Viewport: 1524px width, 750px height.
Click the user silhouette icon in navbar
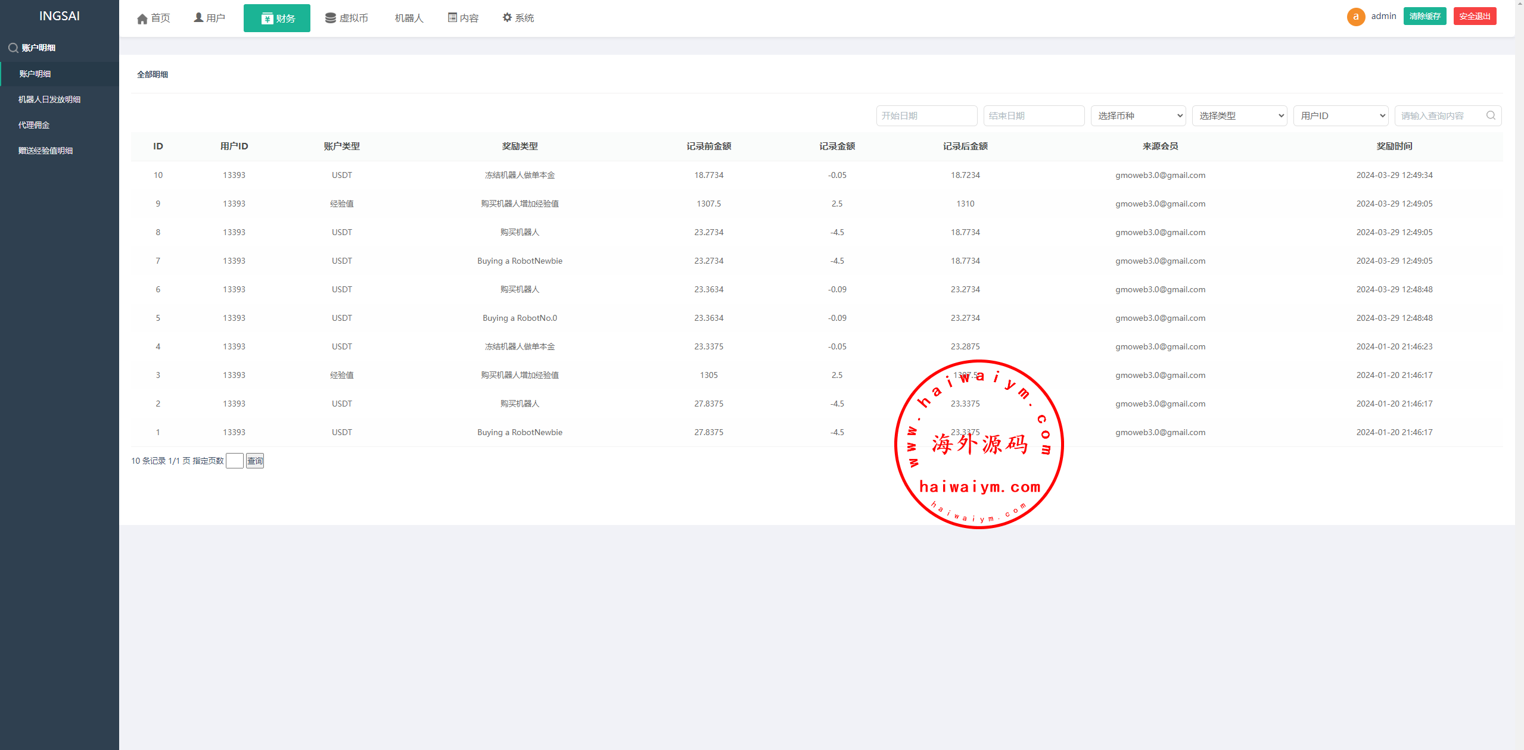point(198,18)
